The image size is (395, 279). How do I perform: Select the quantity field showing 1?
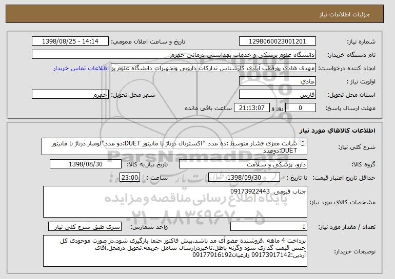point(269,227)
